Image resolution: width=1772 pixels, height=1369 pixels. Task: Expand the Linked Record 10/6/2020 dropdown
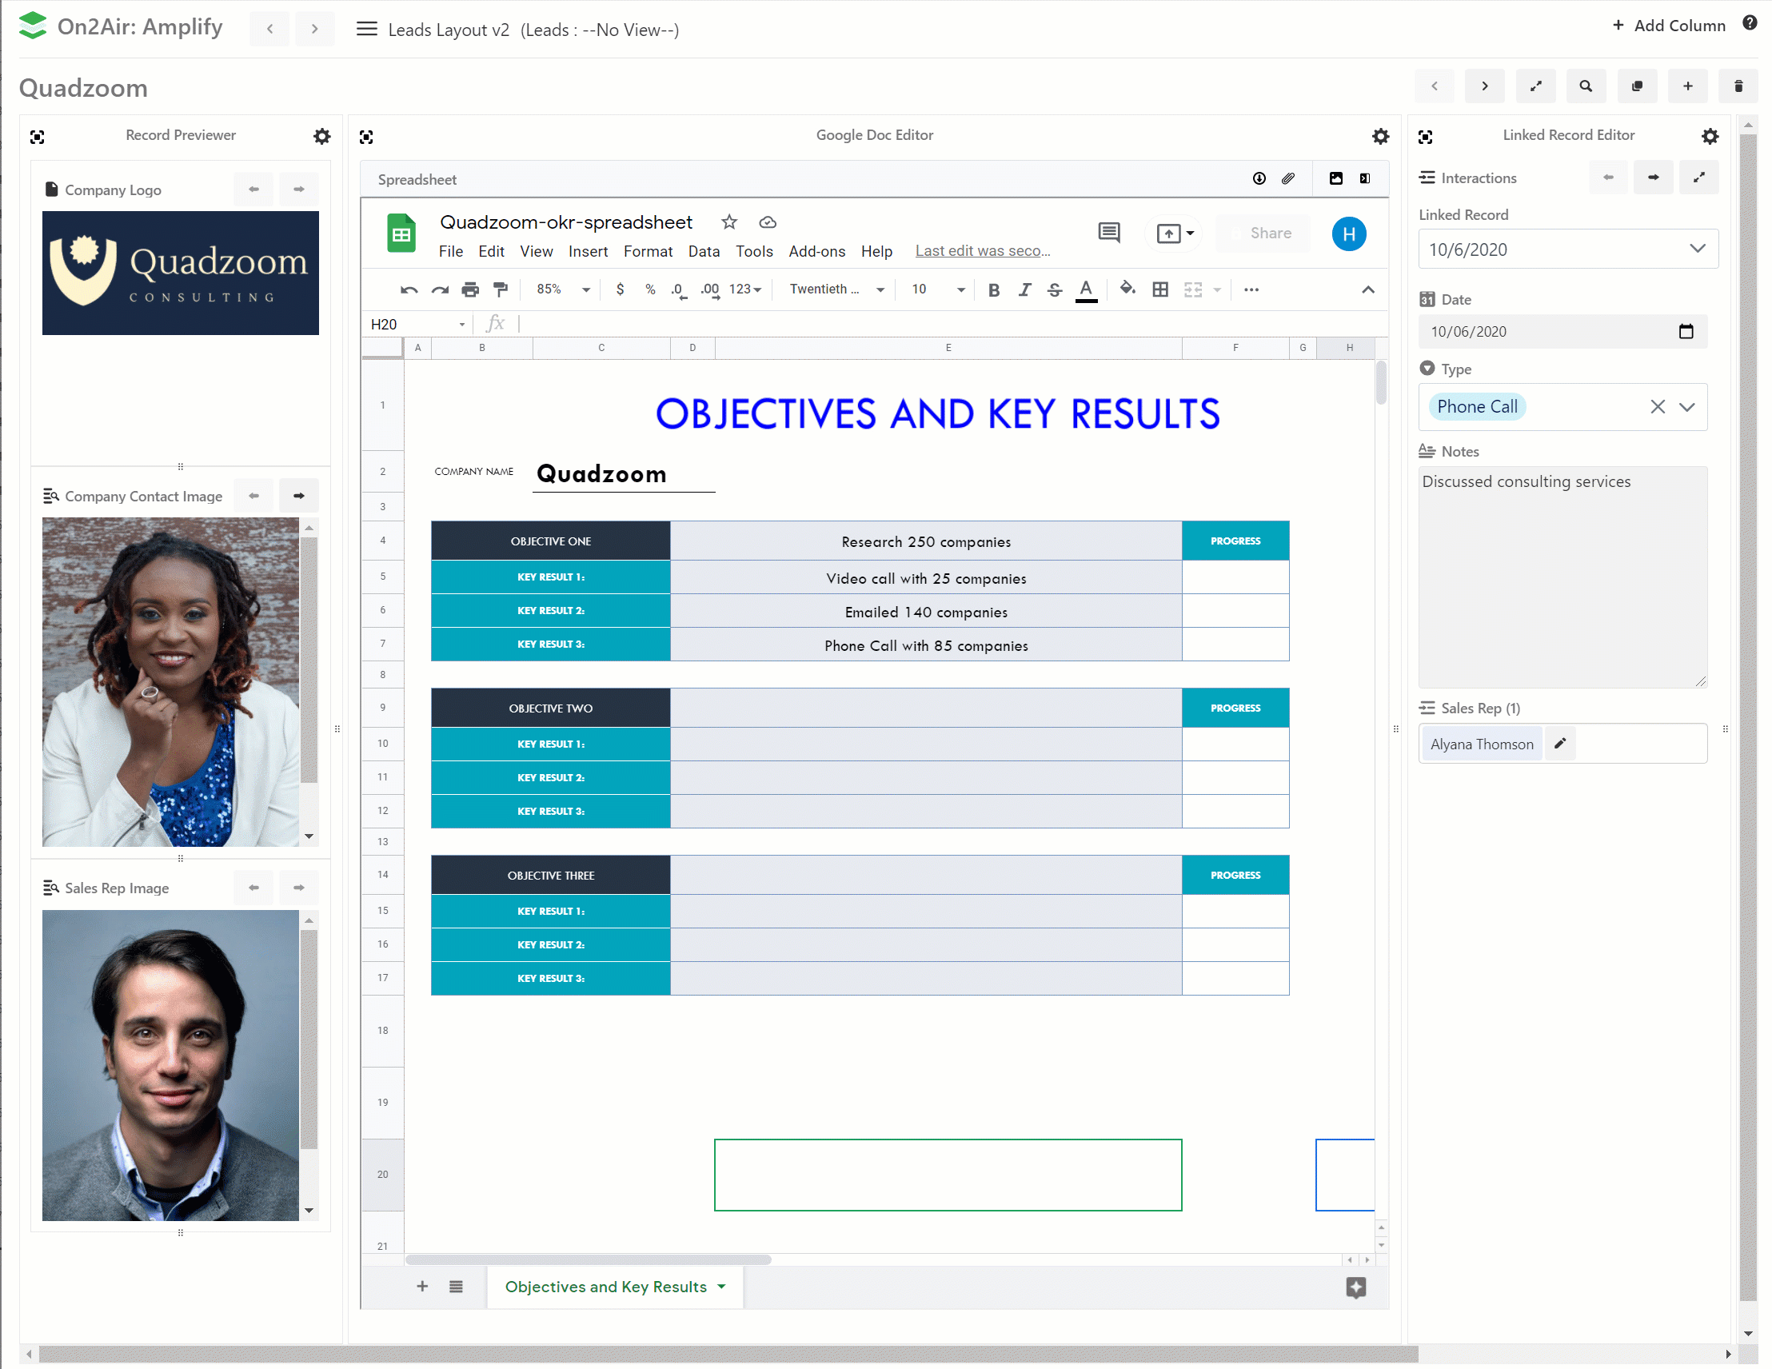point(1697,249)
